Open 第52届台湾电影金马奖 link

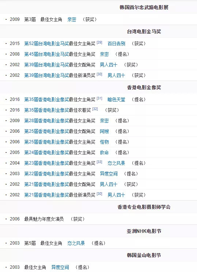(47, 44)
